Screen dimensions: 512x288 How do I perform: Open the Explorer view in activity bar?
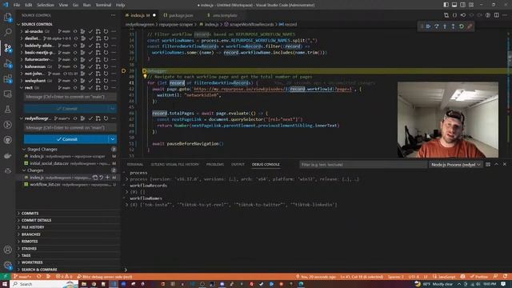click(7, 17)
